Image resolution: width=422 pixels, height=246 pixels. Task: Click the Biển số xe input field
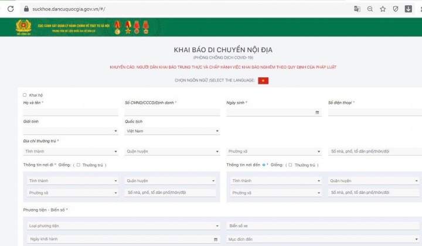pos(323,226)
